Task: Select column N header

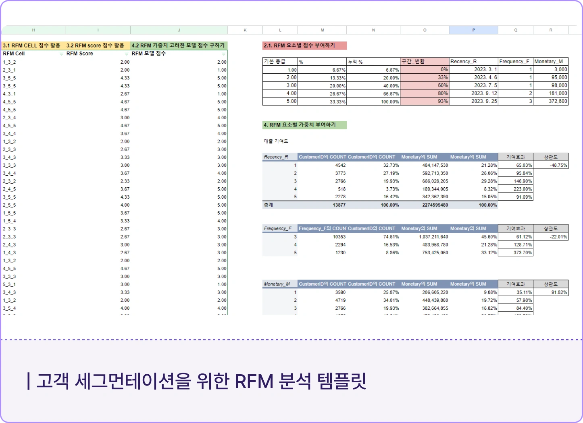Action: 373,30
